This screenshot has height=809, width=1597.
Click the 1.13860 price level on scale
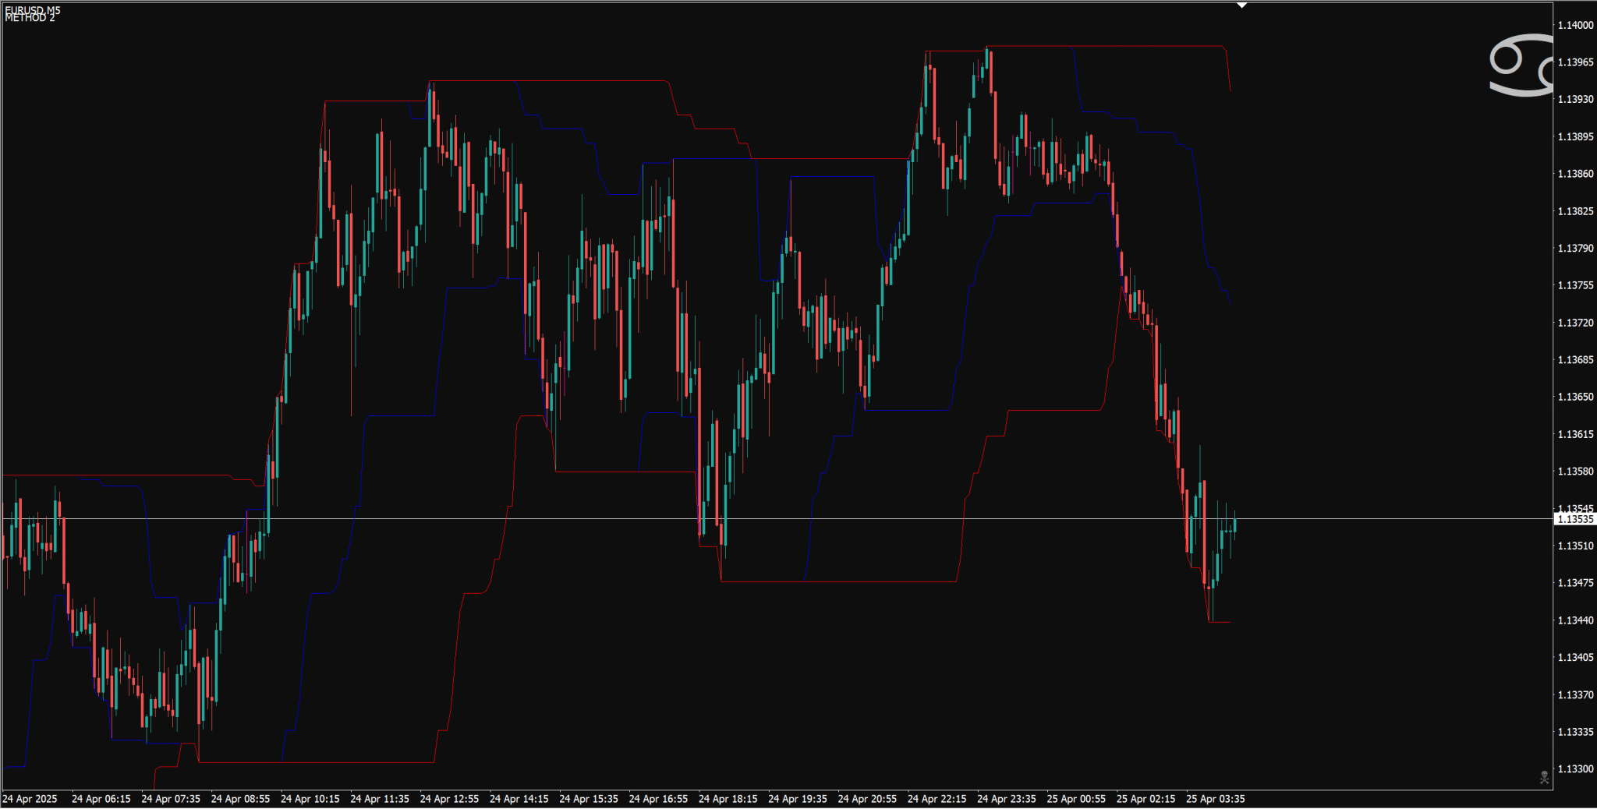[x=1575, y=174]
